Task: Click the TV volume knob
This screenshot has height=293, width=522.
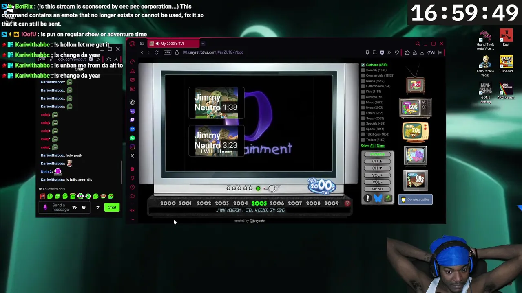Action: click(x=272, y=188)
